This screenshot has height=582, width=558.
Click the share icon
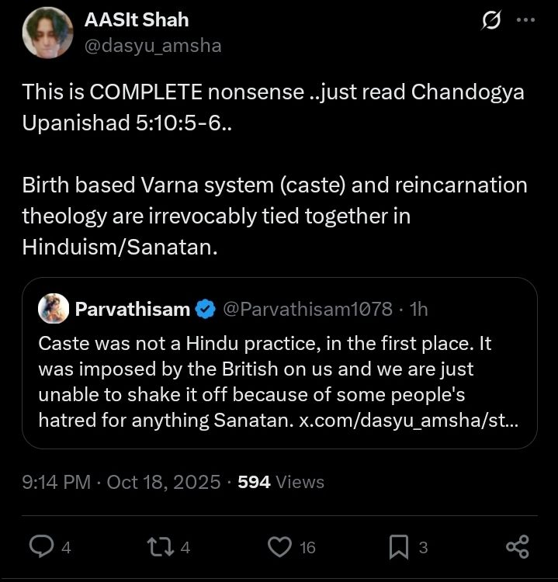(x=517, y=547)
